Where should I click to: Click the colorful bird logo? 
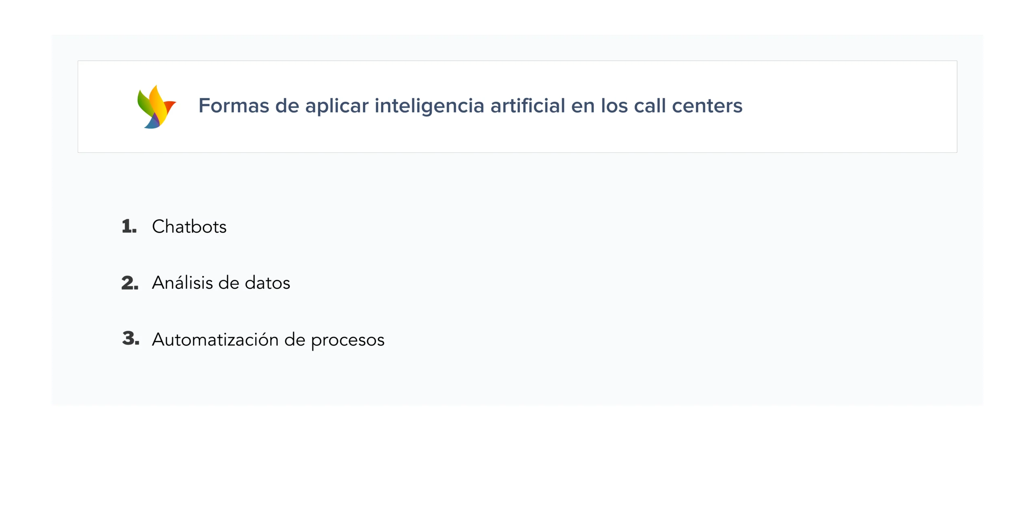[x=156, y=107]
